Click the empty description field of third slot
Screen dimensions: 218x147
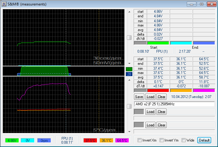[174, 131]
